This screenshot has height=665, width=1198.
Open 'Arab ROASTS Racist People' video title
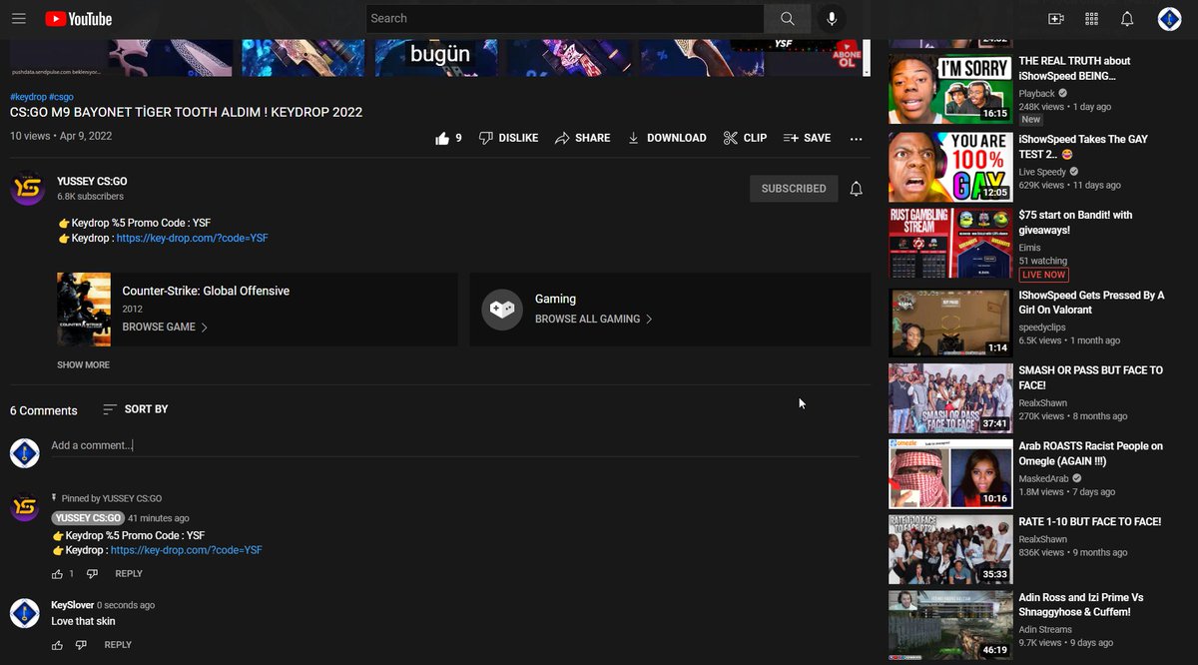(x=1090, y=453)
